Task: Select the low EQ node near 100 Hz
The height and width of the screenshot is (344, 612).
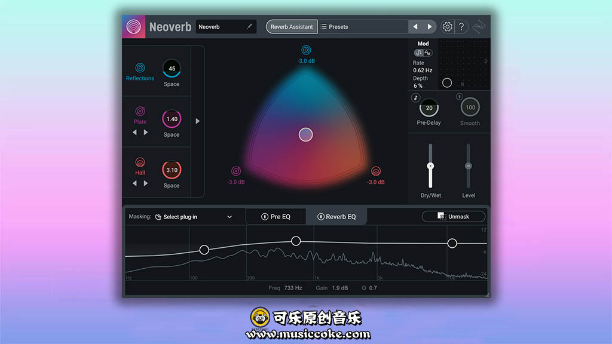Action: click(x=204, y=250)
